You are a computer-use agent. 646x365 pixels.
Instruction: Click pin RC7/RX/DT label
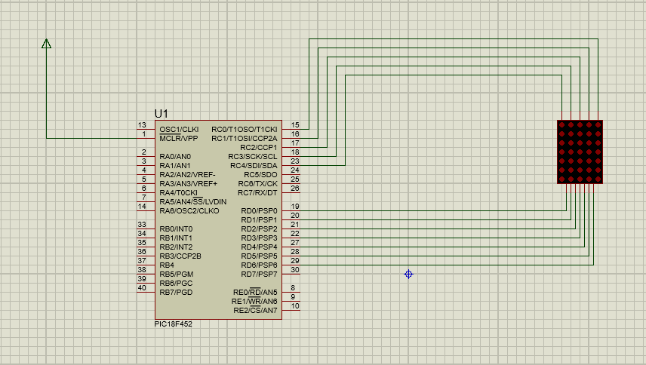click(x=257, y=192)
